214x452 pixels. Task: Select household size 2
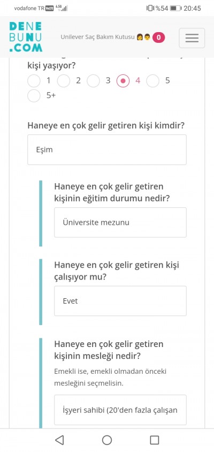[64, 81]
